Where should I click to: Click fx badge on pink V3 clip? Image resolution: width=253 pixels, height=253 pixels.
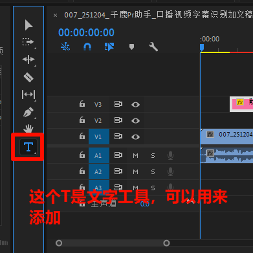tap(240, 102)
